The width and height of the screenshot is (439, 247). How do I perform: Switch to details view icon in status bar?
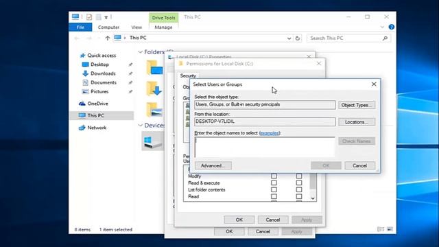point(381,229)
